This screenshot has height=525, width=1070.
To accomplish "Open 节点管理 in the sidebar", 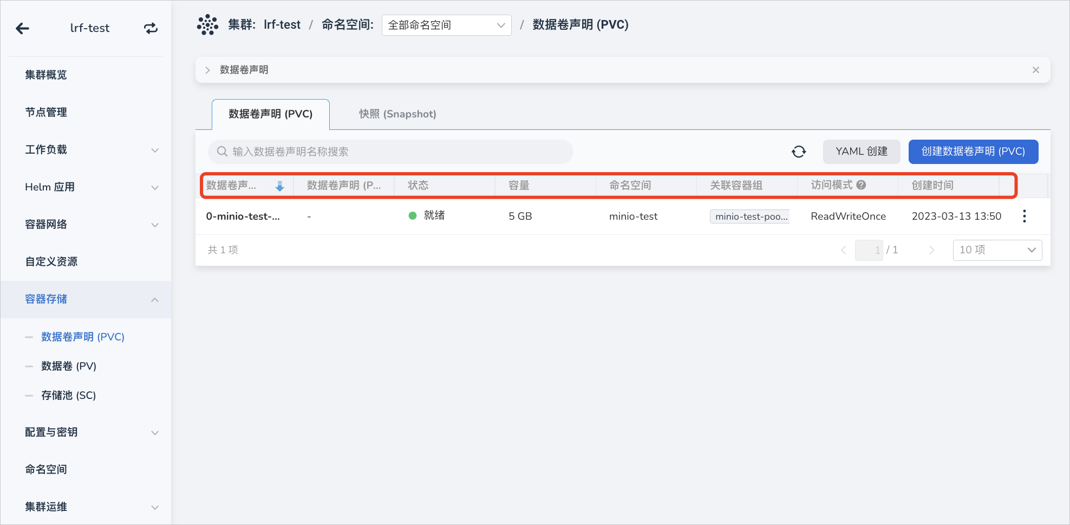I will pos(46,113).
